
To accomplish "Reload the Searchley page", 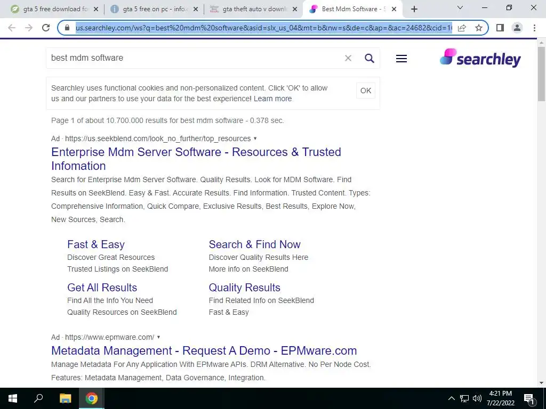I will [46, 28].
